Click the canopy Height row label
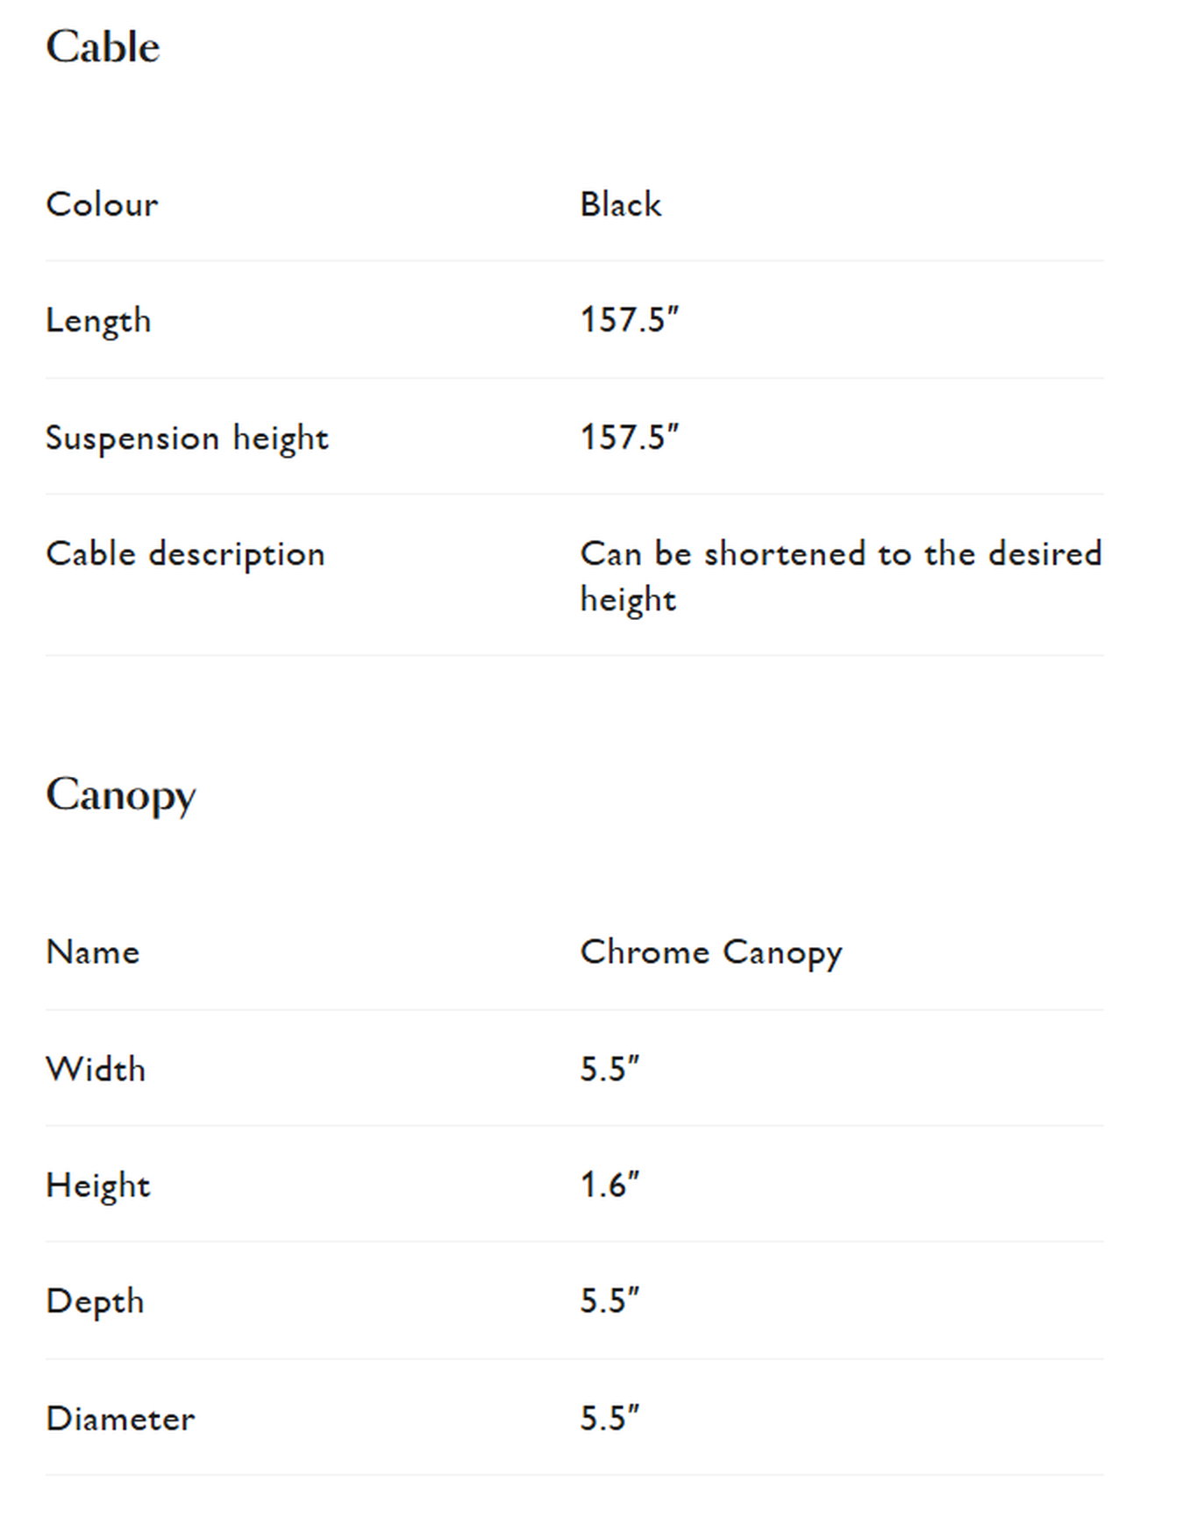Screen dimensions: 1197x1517 point(98,1186)
